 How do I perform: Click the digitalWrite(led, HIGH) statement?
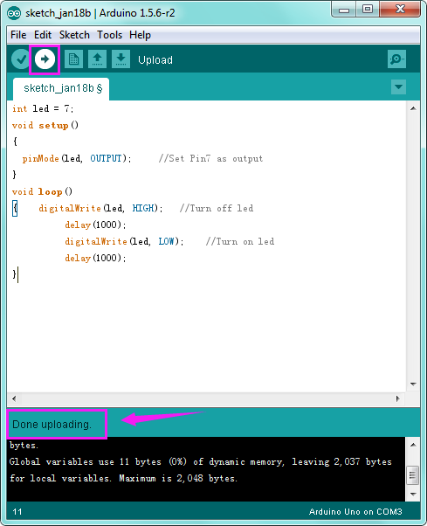pos(100,208)
